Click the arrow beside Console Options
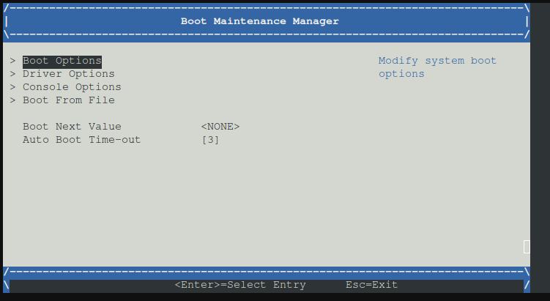 click(x=13, y=87)
